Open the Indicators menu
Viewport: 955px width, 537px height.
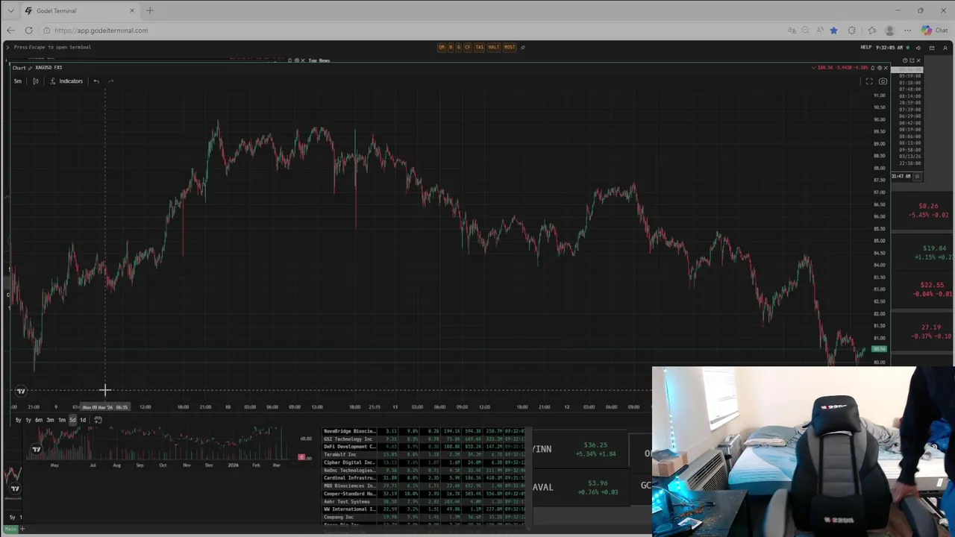click(x=66, y=81)
